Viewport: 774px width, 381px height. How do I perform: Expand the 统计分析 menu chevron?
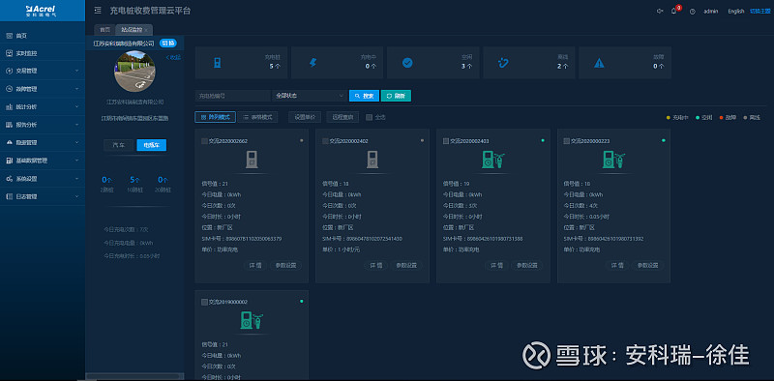(x=77, y=106)
